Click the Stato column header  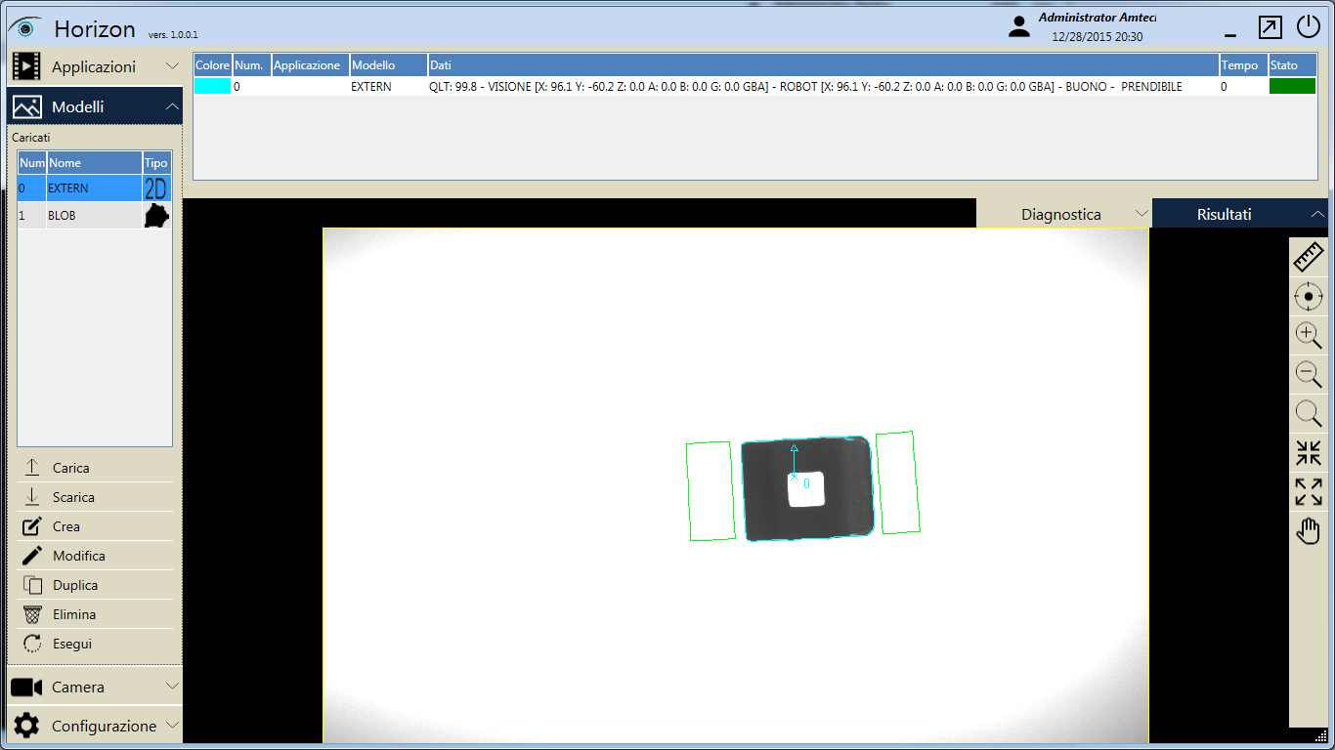click(x=1292, y=65)
